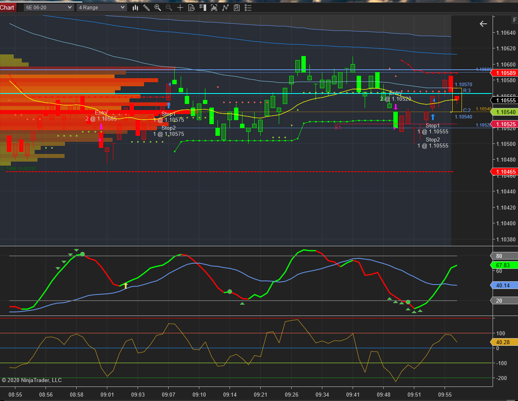
Task: Open the indicators bar-chart icon
Action: click(x=214, y=8)
